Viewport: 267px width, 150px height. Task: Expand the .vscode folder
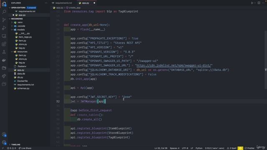[21, 26]
